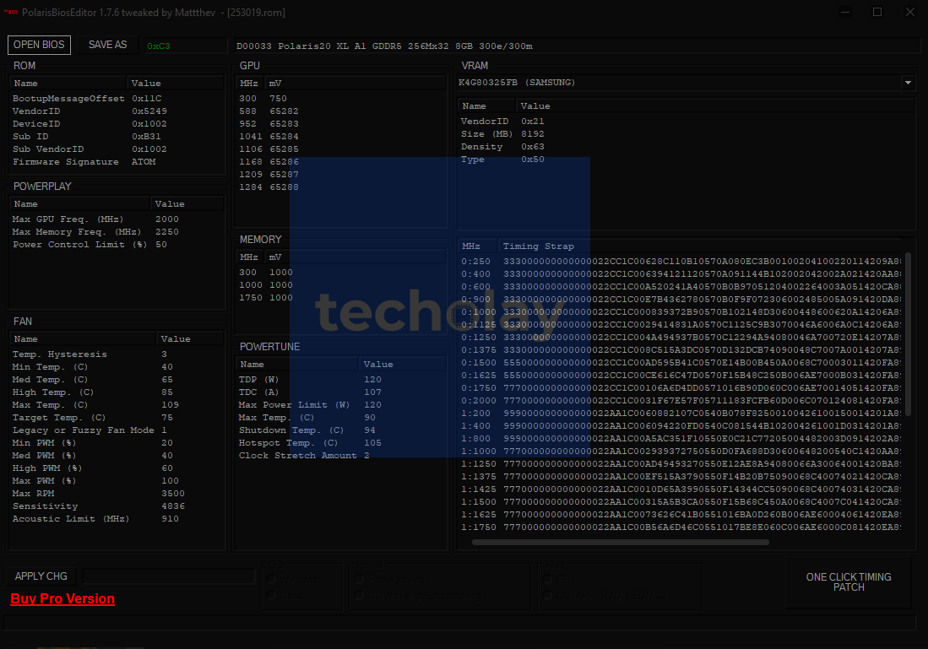Click the Max RPM value 3500
This screenshot has height=649, width=928.
click(173, 494)
